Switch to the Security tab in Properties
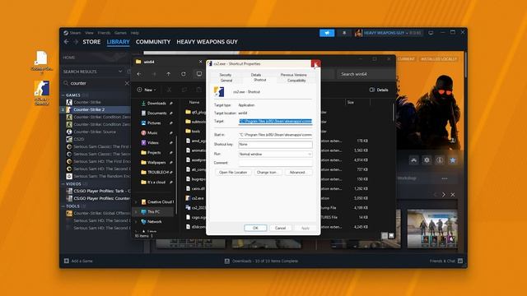Screen dimensions: 527x296 [225, 75]
